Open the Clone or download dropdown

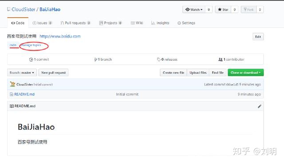[x=245, y=73]
